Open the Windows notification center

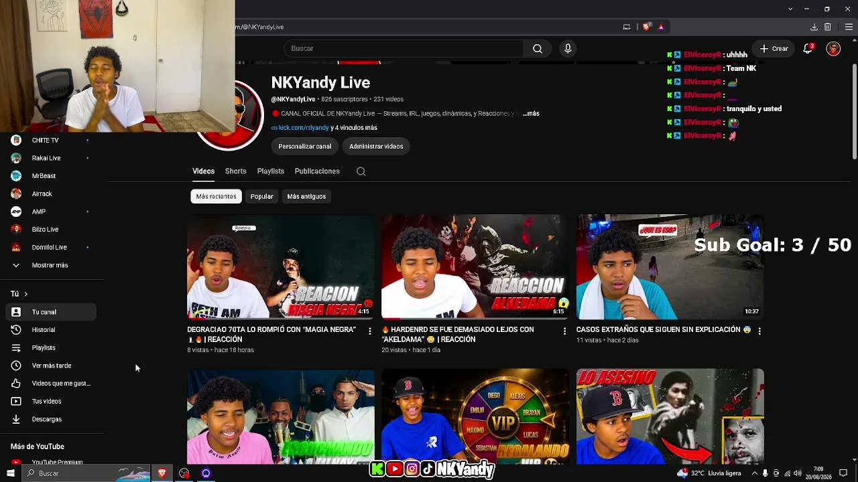pos(843,473)
